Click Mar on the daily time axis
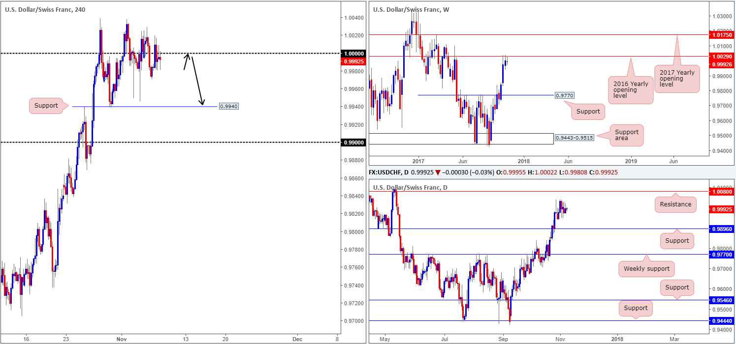 [674, 339]
